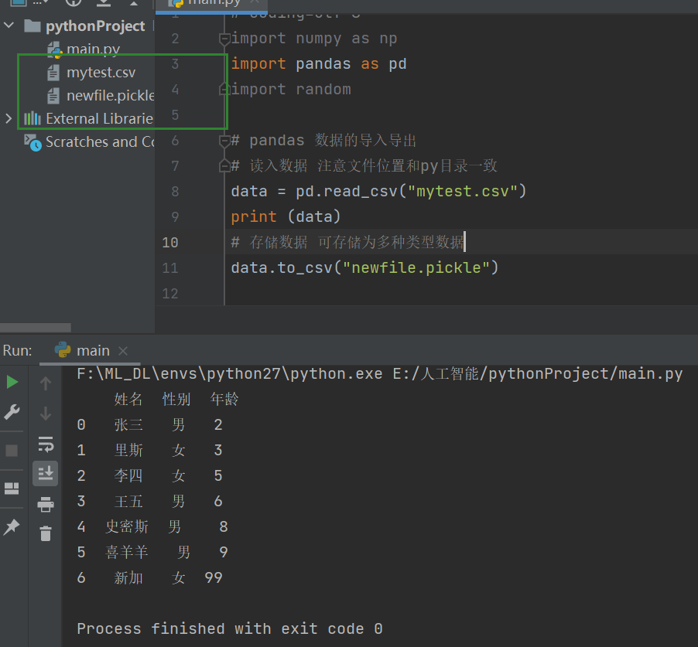
Task: Select newfile.pickle in project tree
Action: click(101, 96)
